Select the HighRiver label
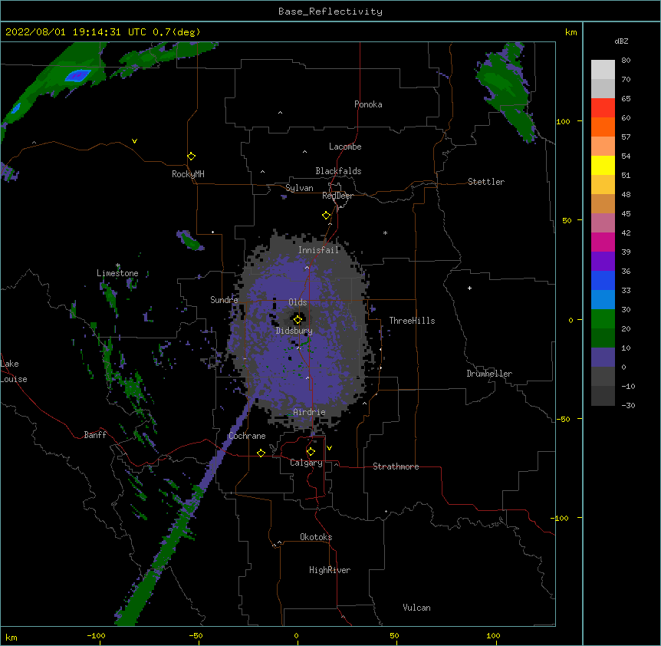 point(330,570)
